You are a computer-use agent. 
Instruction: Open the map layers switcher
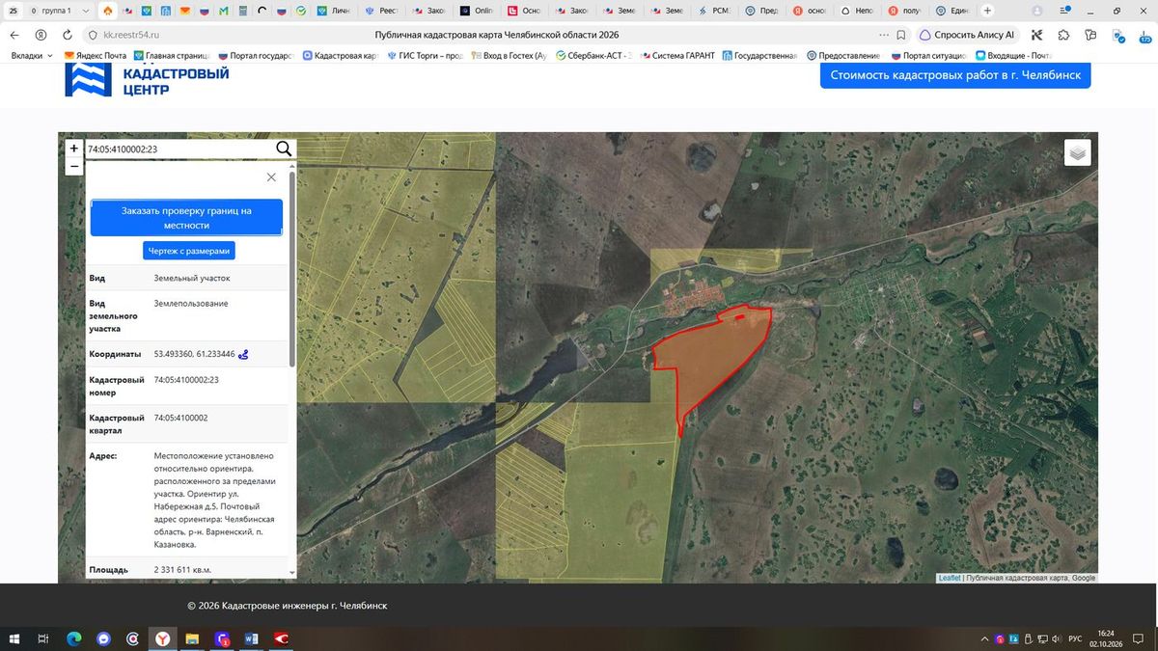point(1078,152)
